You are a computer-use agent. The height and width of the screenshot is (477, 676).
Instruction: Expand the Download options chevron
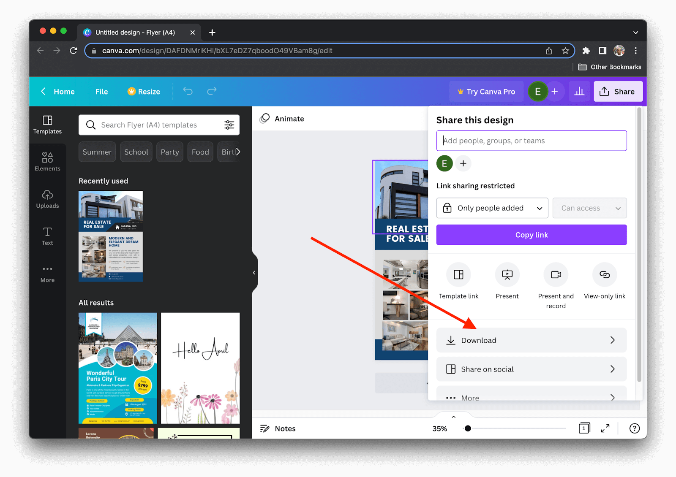pyautogui.click(x=613, y=340)
